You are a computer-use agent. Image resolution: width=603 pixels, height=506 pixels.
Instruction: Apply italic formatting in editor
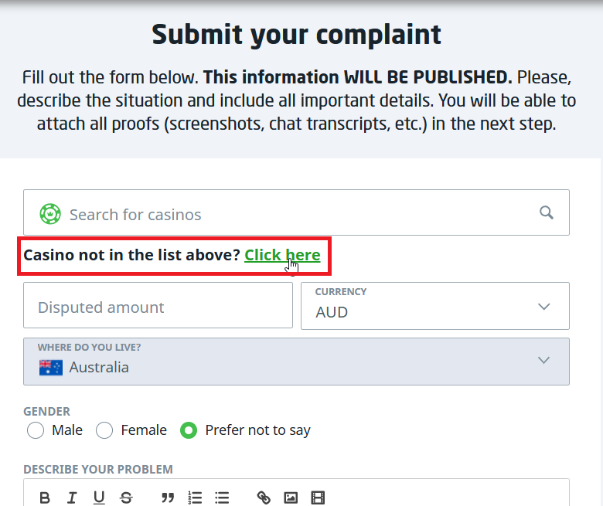coord(72,498)
